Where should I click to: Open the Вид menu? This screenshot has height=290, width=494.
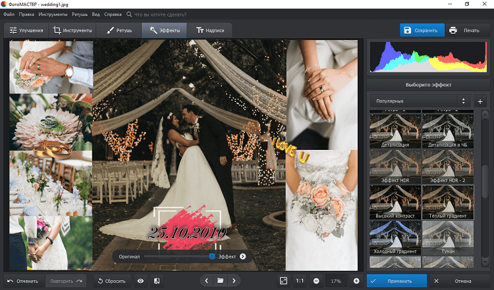[96, 14]
